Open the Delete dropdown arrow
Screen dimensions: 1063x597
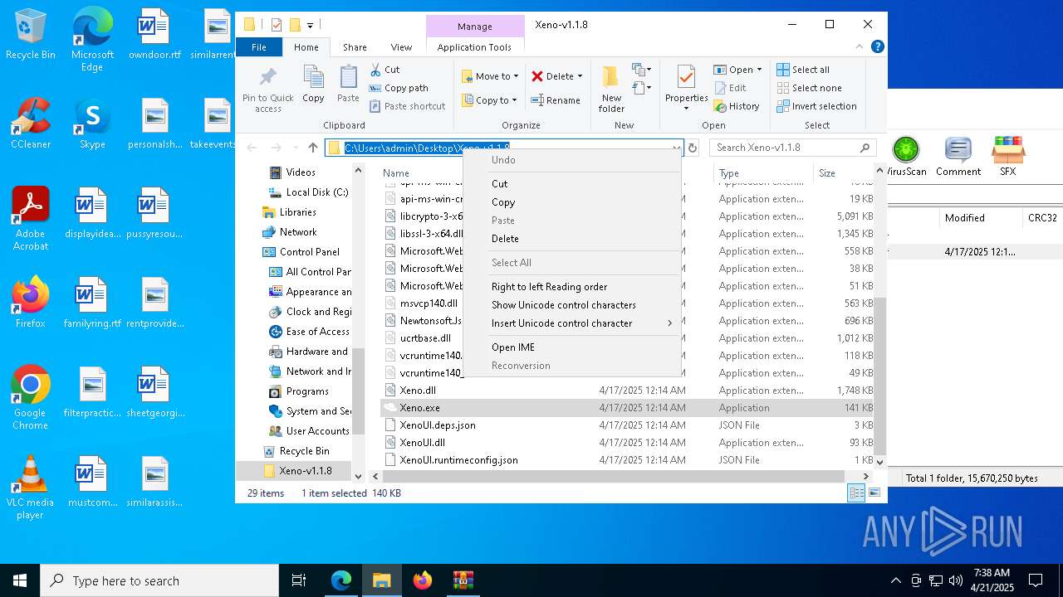[580, 76]
